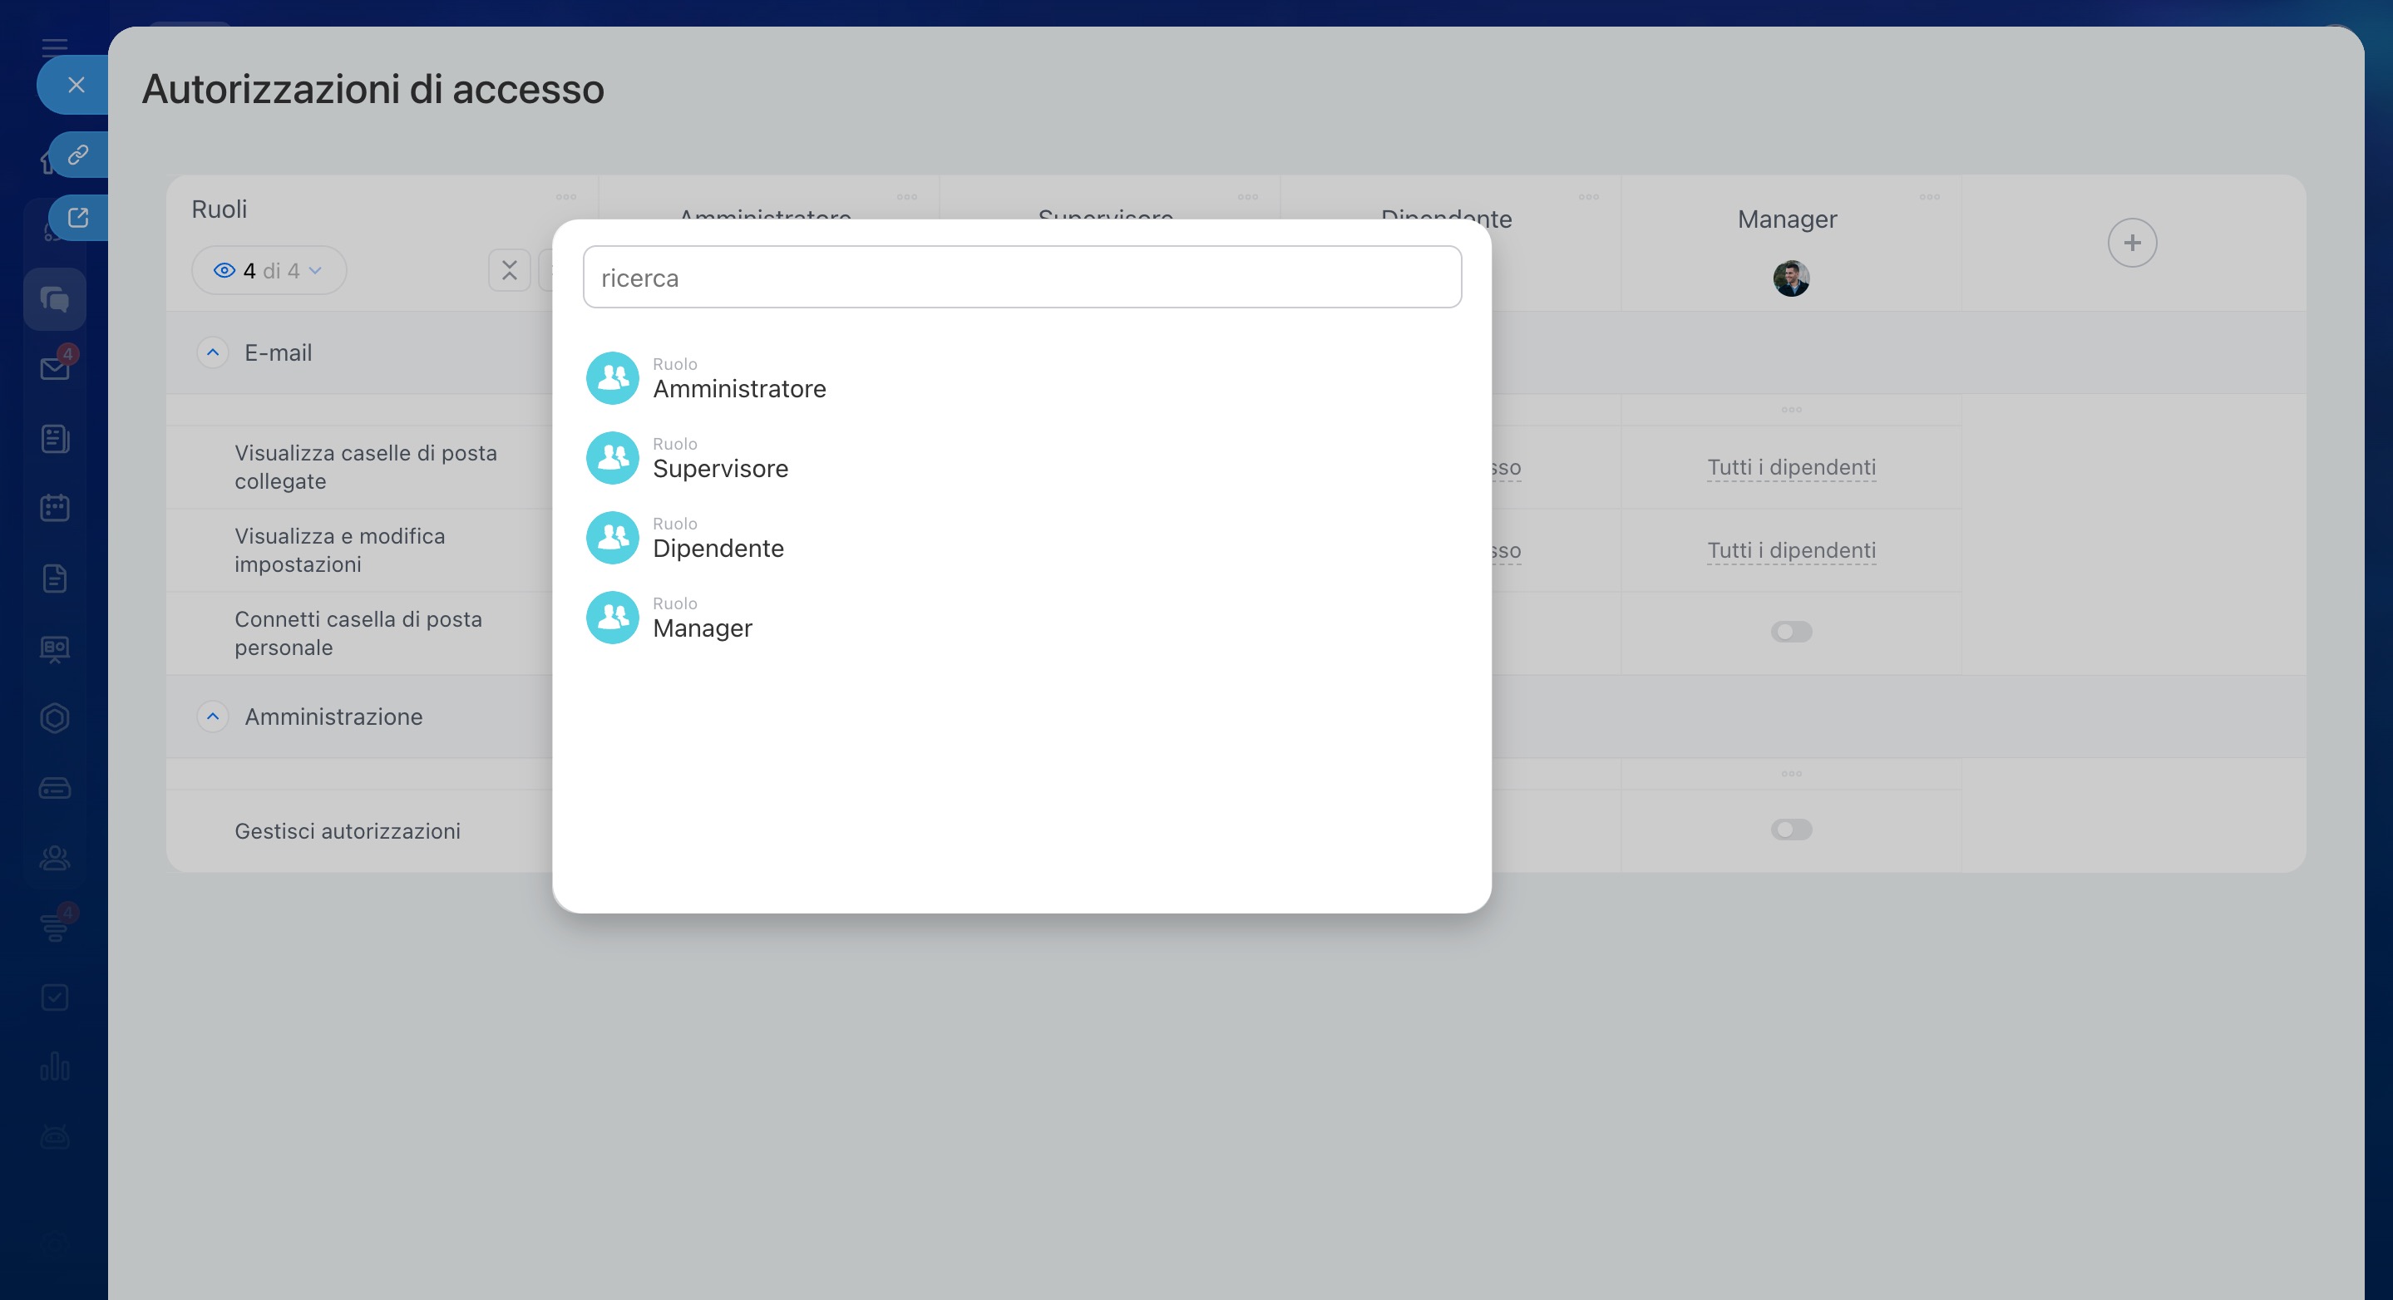
Task: Click the ricerca search field
Action: (1022, 278)
